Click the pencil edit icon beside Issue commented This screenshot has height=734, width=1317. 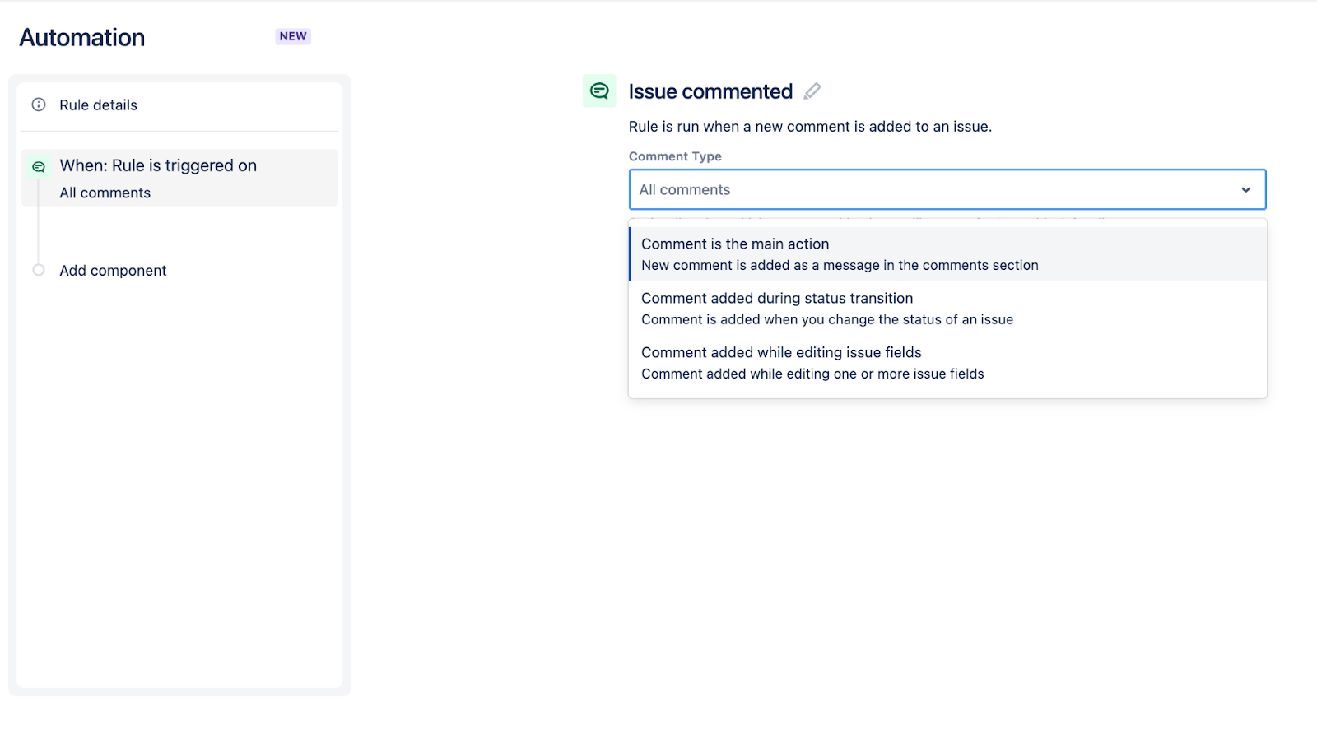point(812,91)
